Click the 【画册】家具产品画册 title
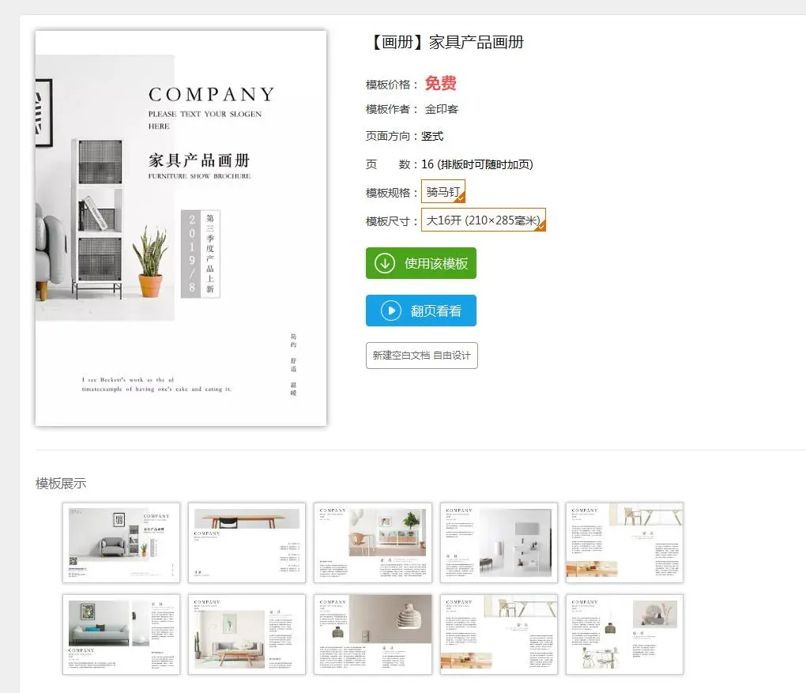This screenshot has width=806, height=693. point(446,42)
